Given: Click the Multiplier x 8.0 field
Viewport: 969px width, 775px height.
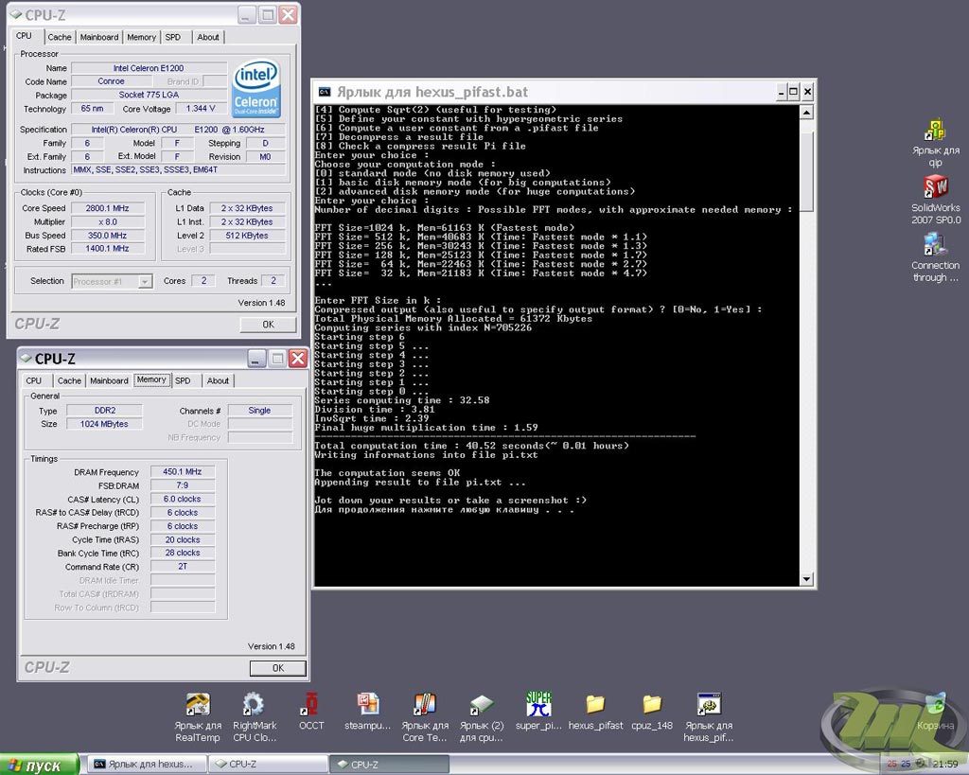Looking at the screenshot, I should (x=108, y=221).
